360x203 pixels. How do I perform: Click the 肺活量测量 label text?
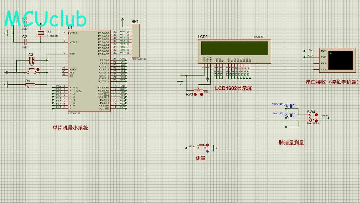291,143
